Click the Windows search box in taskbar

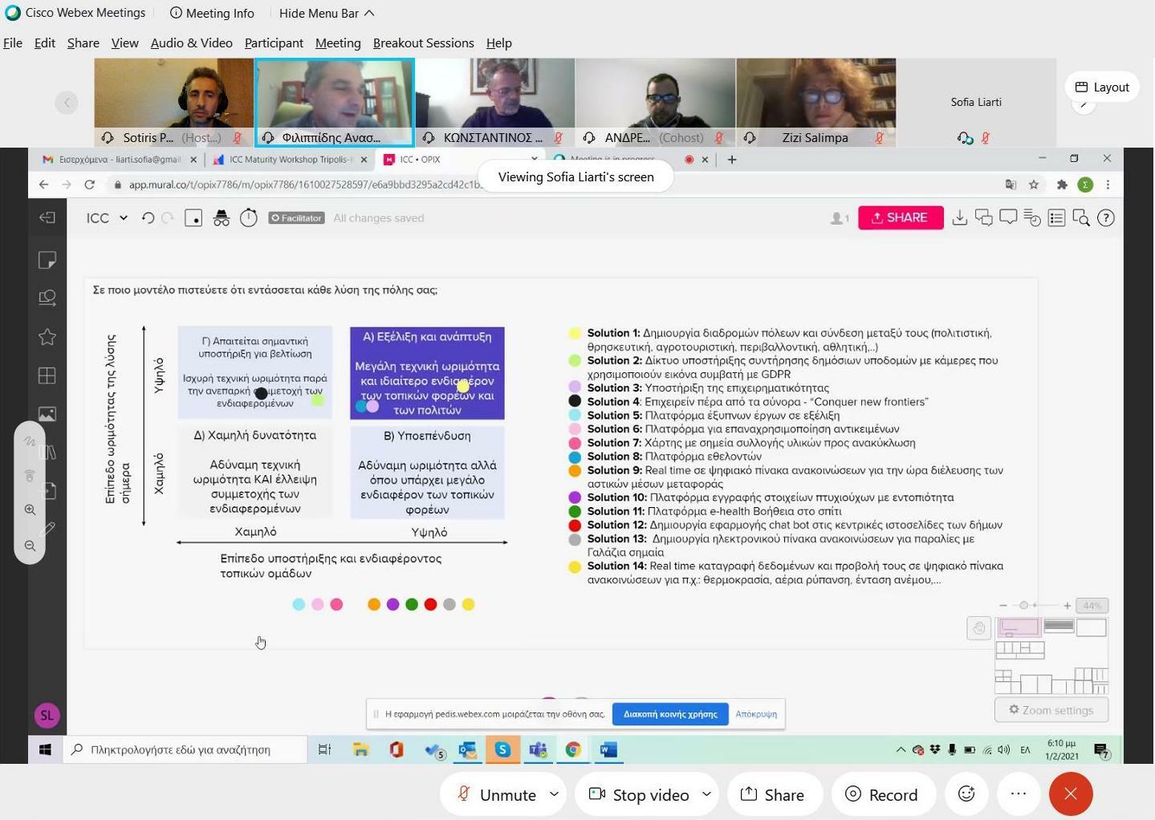click(185, 749)
